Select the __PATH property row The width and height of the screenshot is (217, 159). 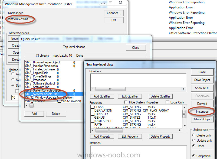point(137,125)
